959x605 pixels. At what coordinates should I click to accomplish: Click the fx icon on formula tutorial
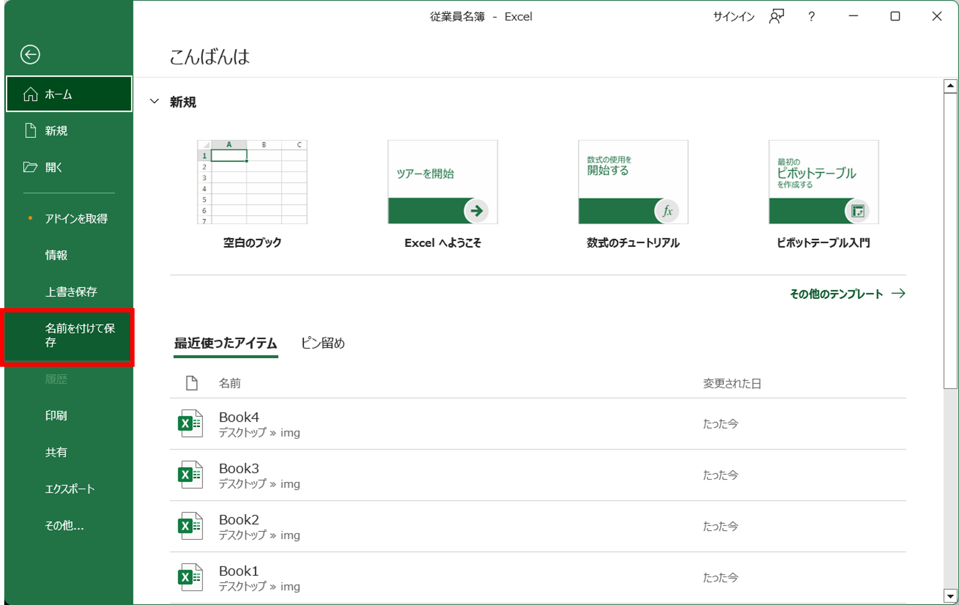(x=667, y=211)
